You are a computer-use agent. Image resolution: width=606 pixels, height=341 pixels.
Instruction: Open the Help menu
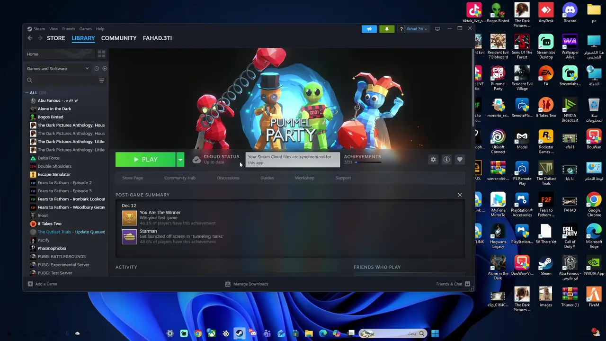point(100,29)
